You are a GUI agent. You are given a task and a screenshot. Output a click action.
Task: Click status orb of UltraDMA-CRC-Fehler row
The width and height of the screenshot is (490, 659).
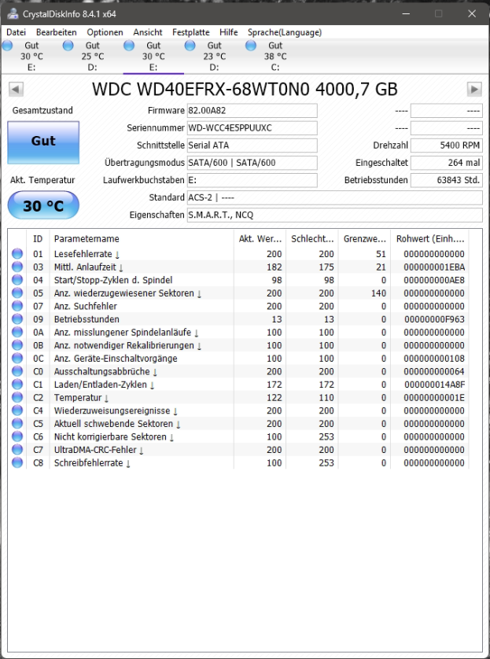point(17,450)
